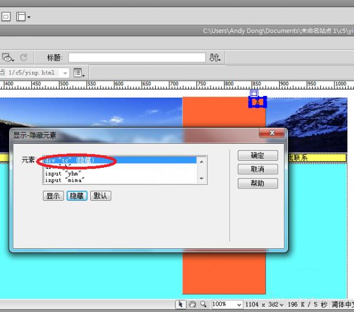Select the div "tc" (隐藏) list row

click(120, 160)
